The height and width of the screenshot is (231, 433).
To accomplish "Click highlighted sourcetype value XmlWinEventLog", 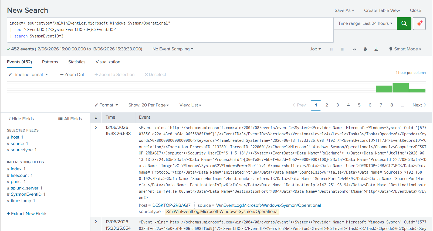I will [x=222, y=212].
